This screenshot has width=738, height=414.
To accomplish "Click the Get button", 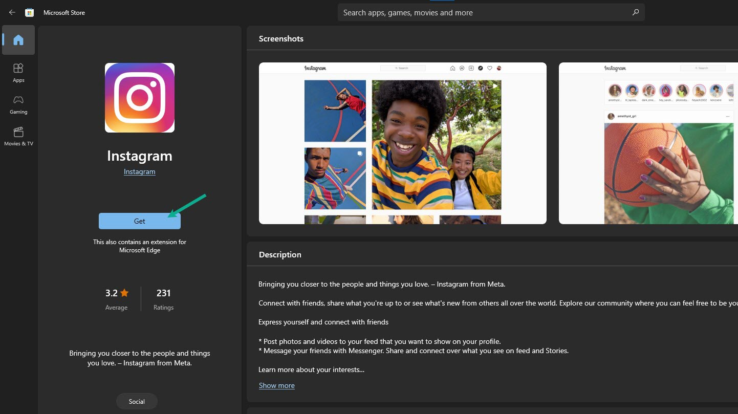I will pos(140,221).
